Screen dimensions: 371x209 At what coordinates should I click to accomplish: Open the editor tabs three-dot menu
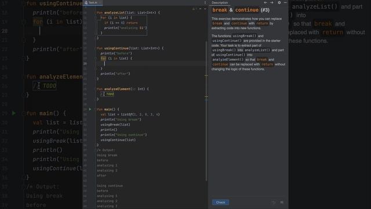click(205, 2)
